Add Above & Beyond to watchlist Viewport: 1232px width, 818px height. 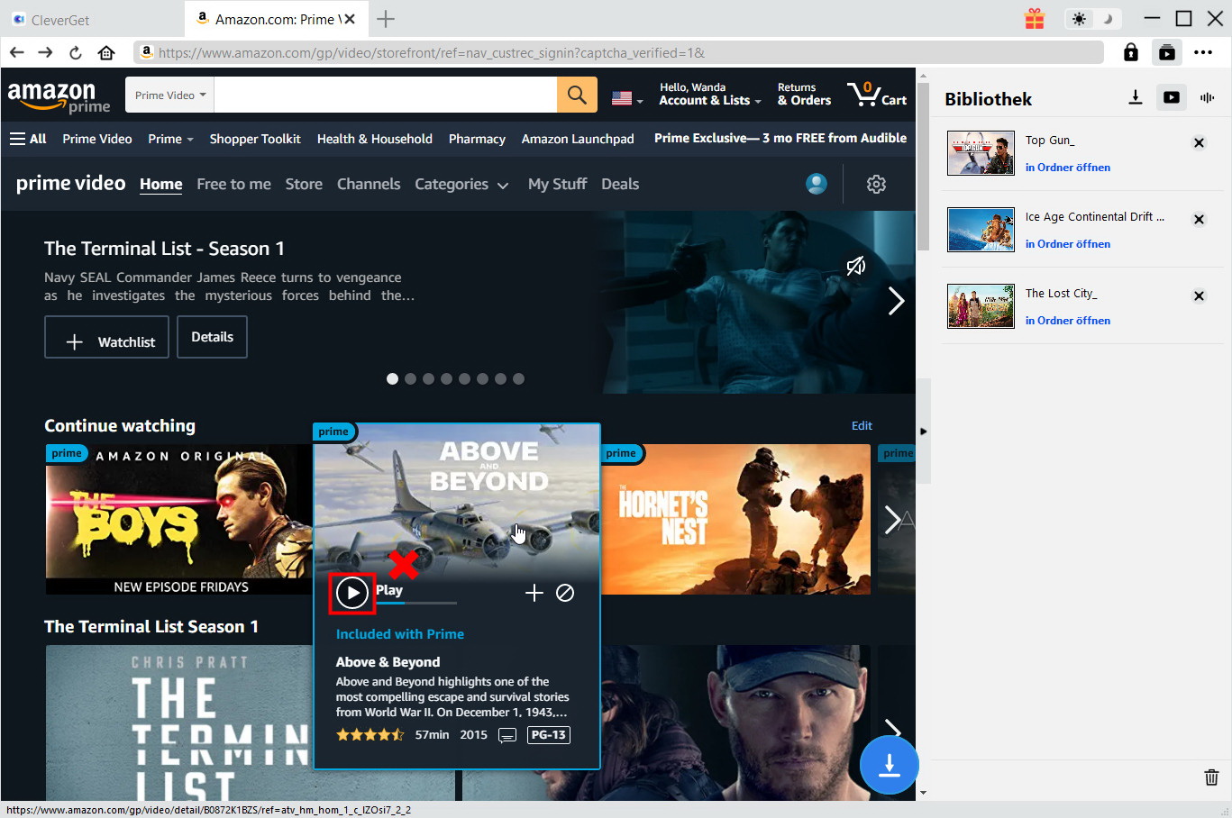point(534,592)
